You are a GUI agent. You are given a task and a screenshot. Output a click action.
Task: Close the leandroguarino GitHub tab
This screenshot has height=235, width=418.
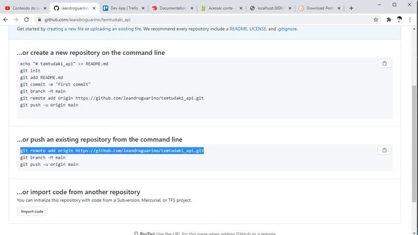coord(94,8)
